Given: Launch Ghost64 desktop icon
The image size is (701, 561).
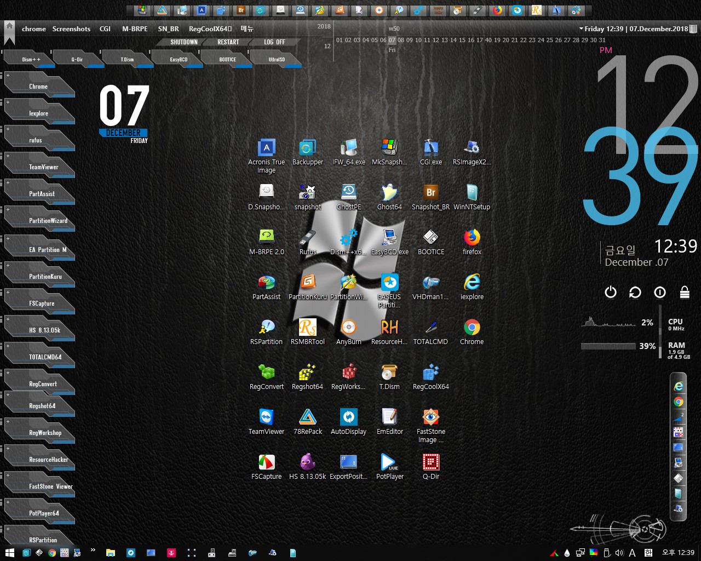Looking at the screenshot, I should (x=389, y=197).
